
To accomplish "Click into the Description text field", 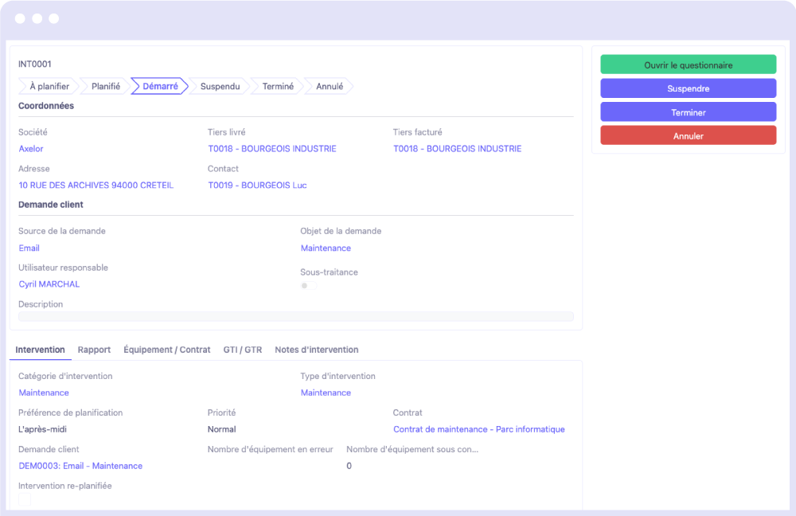I will (295, 316).
